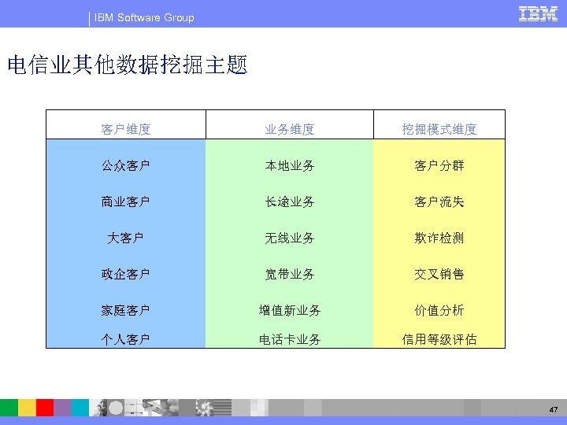Click the yellow square in footer strip
567x425 pixels.
(x=27, y=408)
